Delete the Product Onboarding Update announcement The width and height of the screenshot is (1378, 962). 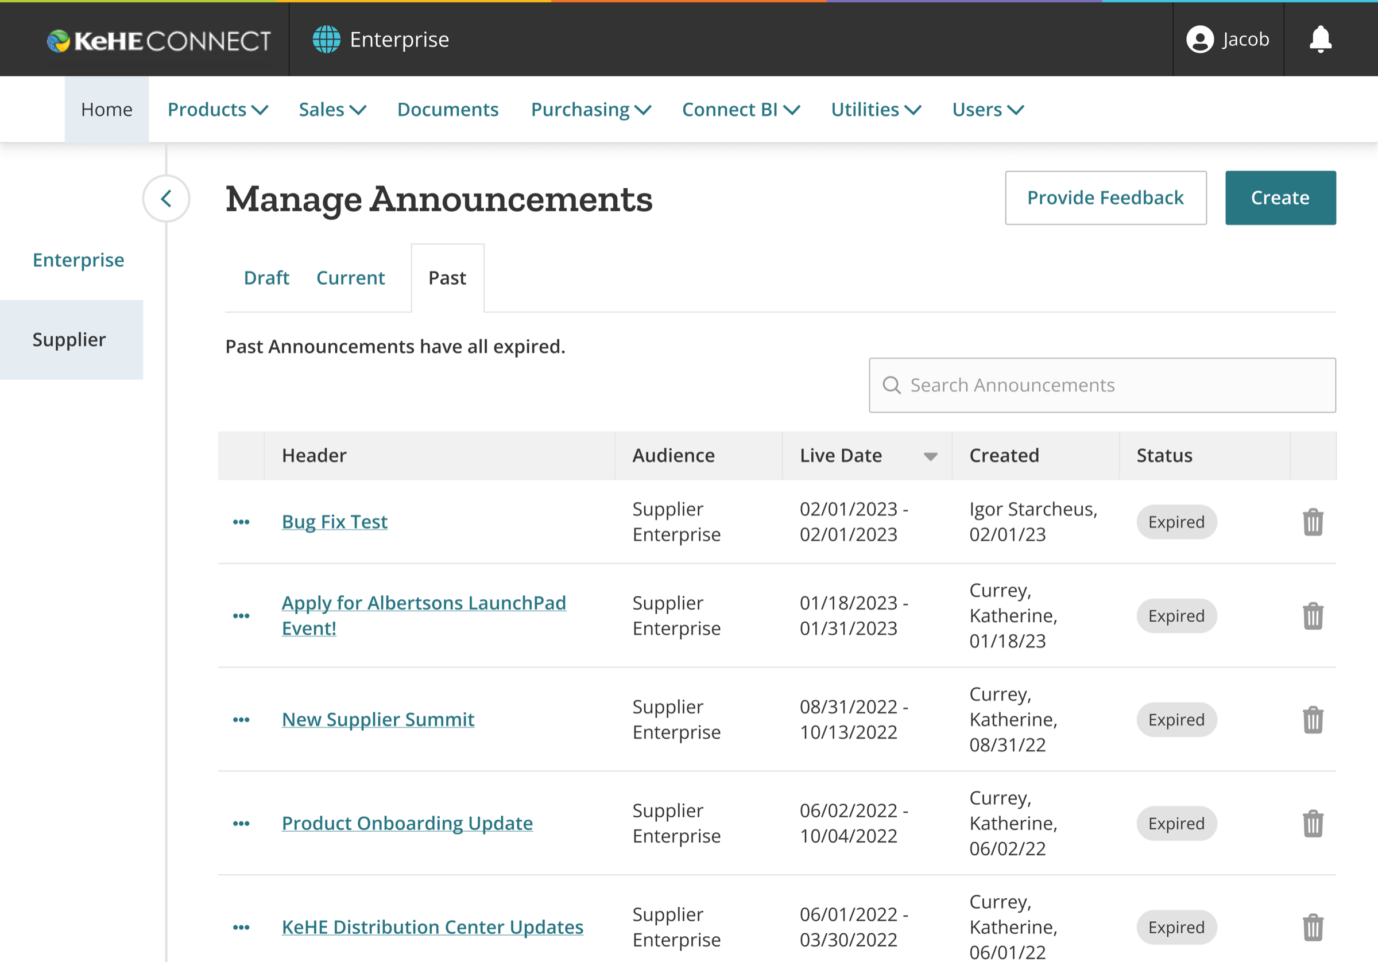[x=1313, y=823]
